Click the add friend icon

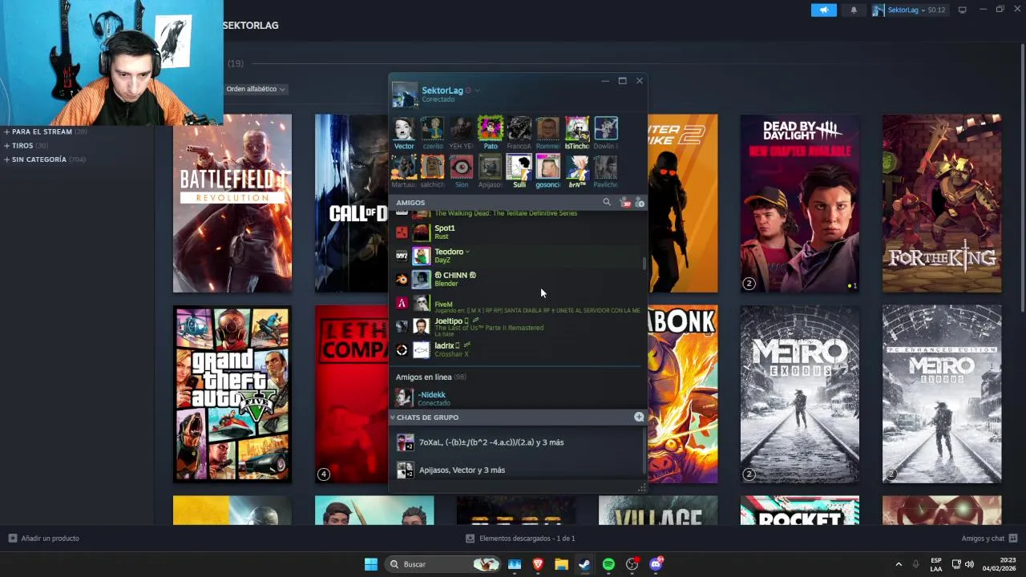(x=639, y=203)
